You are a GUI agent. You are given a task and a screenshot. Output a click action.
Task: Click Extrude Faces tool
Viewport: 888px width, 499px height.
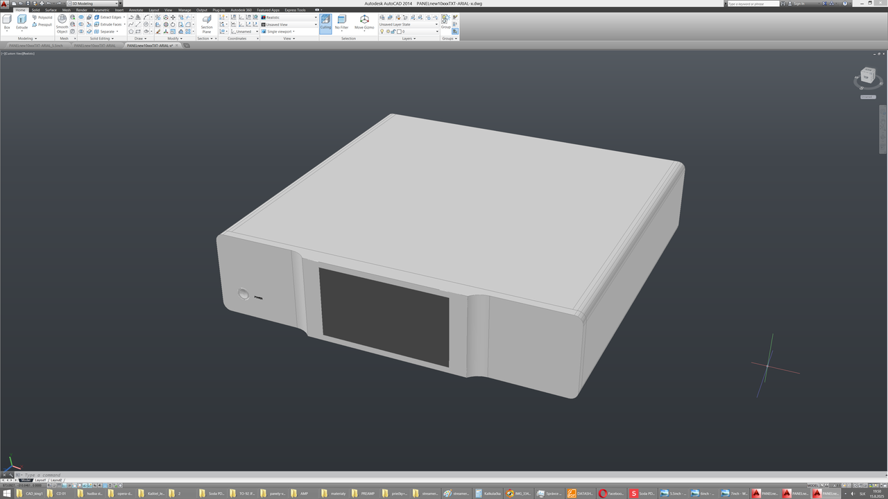click(108, 24)
